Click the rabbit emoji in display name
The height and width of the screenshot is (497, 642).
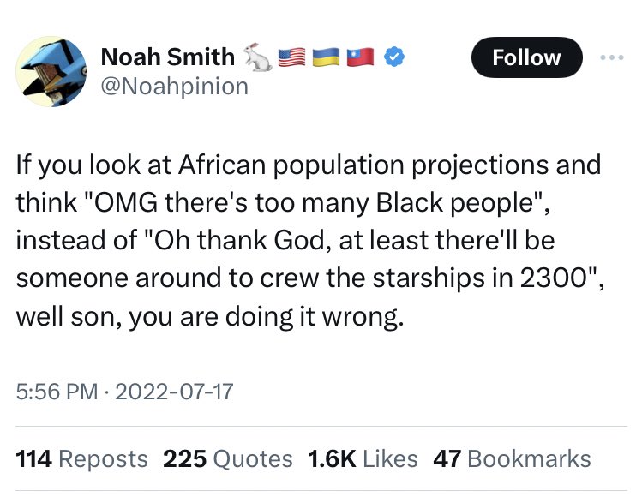click(257, 57)
